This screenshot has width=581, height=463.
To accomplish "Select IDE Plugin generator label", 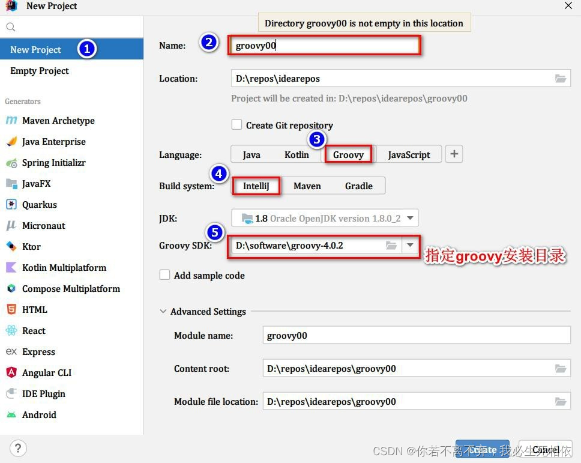I will (x=44, y=394).
